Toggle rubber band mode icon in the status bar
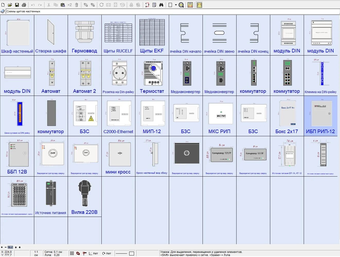This screenshot has height=257, width=340. pos(78,253)
